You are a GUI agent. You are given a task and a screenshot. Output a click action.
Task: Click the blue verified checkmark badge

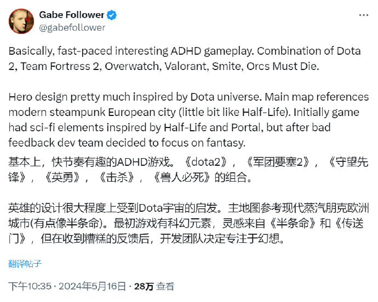tap(111, 15)
